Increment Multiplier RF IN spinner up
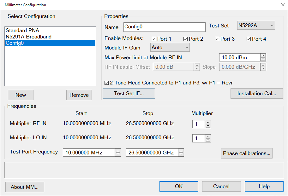 click(x=208, y=122)
